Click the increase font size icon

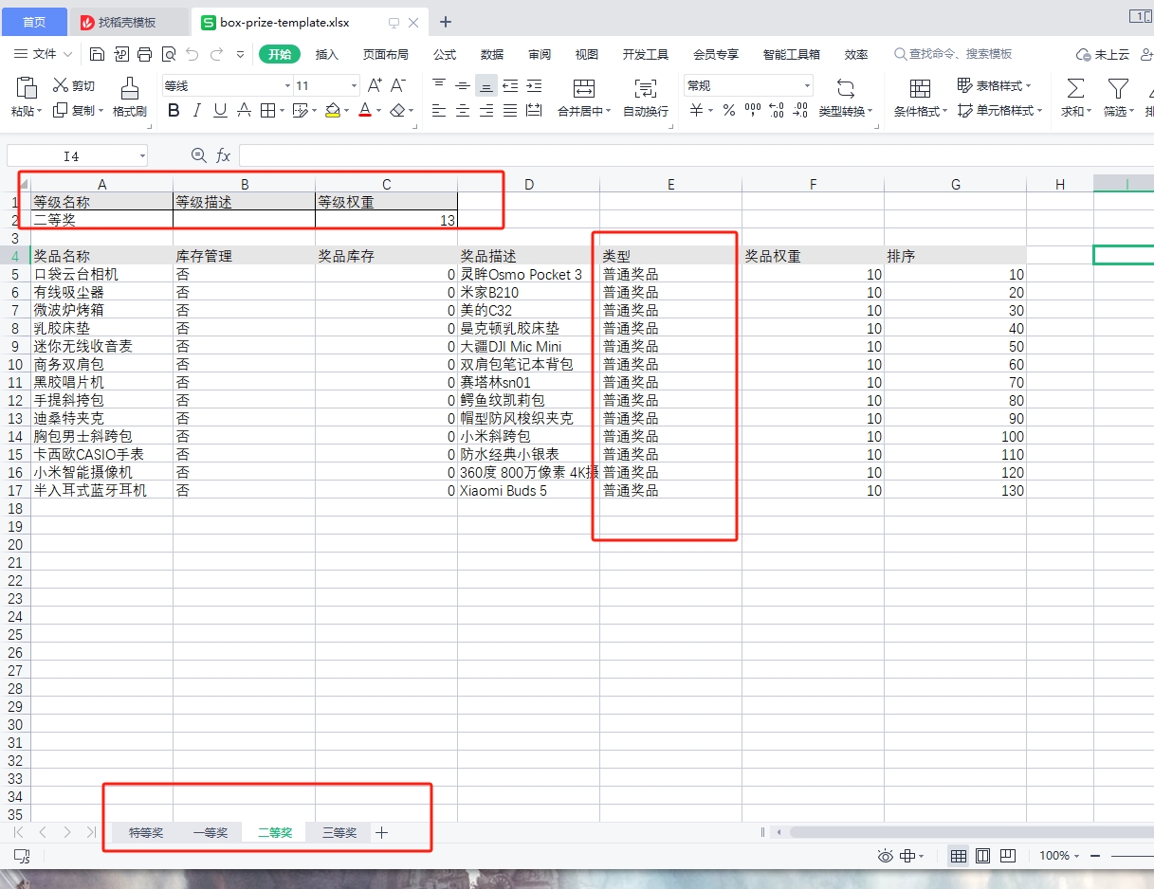375,85
